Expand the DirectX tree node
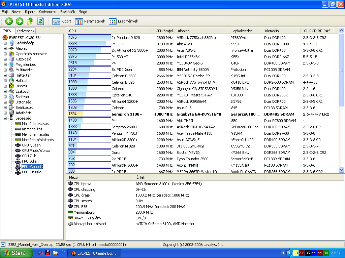 click(x=5, y=86)
